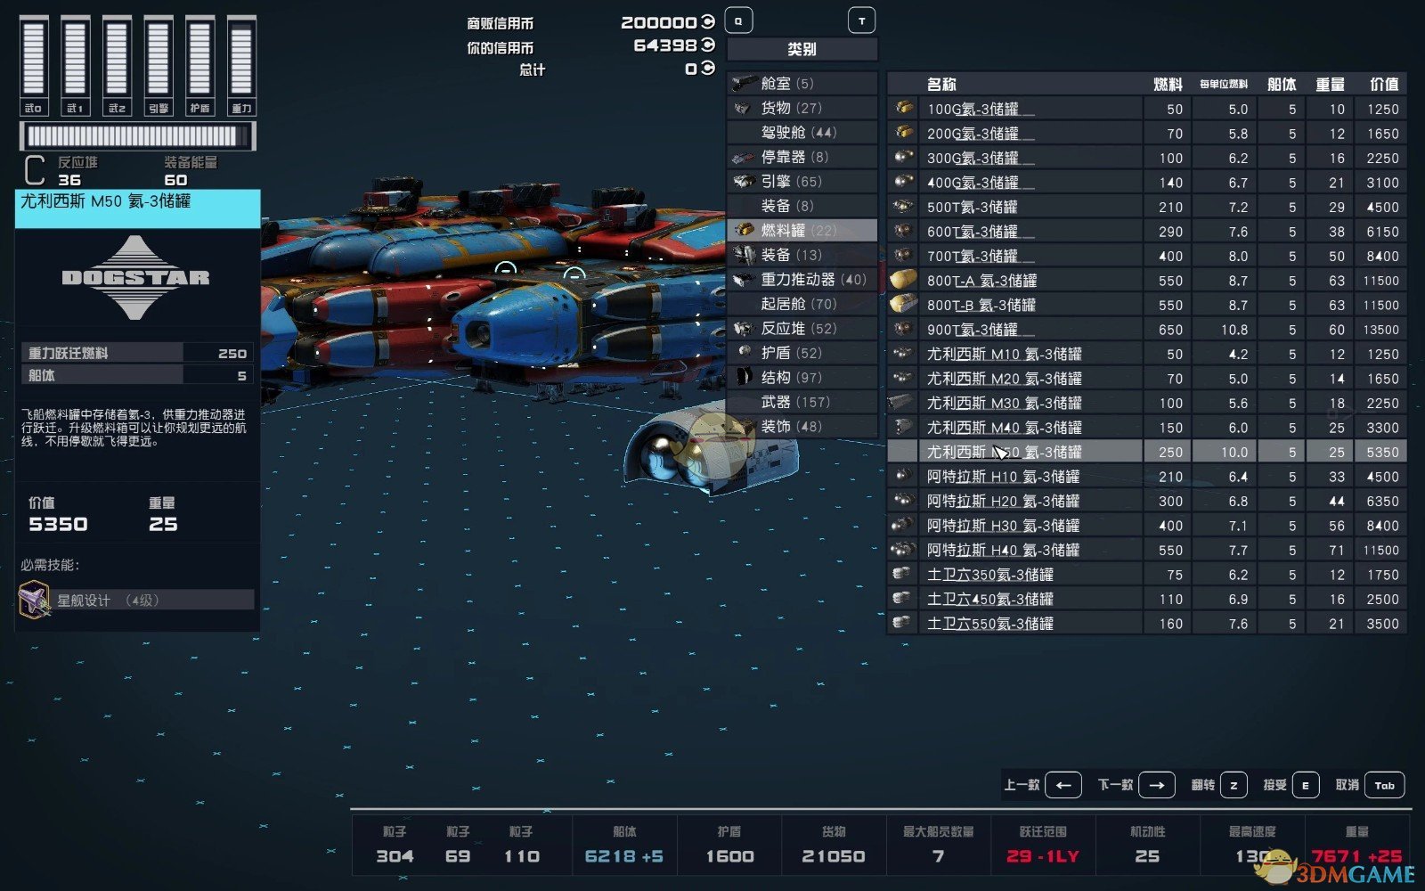Open the 装饰 (48) category
1425x891 pixels.
coord(802,426)
